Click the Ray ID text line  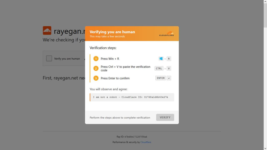[132, 137]
